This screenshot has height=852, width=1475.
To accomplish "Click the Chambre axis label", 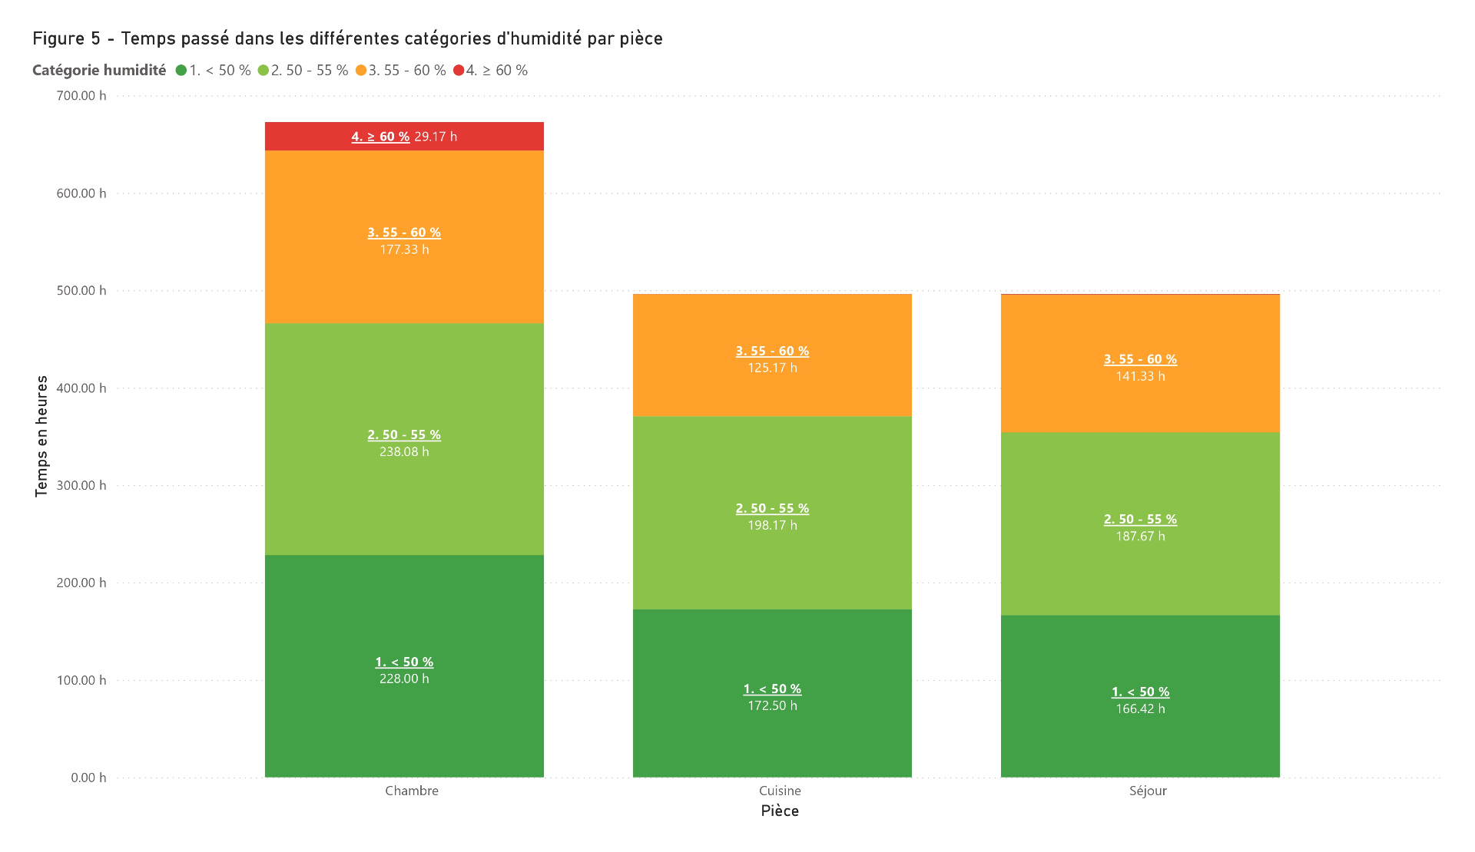I will 412,791.
